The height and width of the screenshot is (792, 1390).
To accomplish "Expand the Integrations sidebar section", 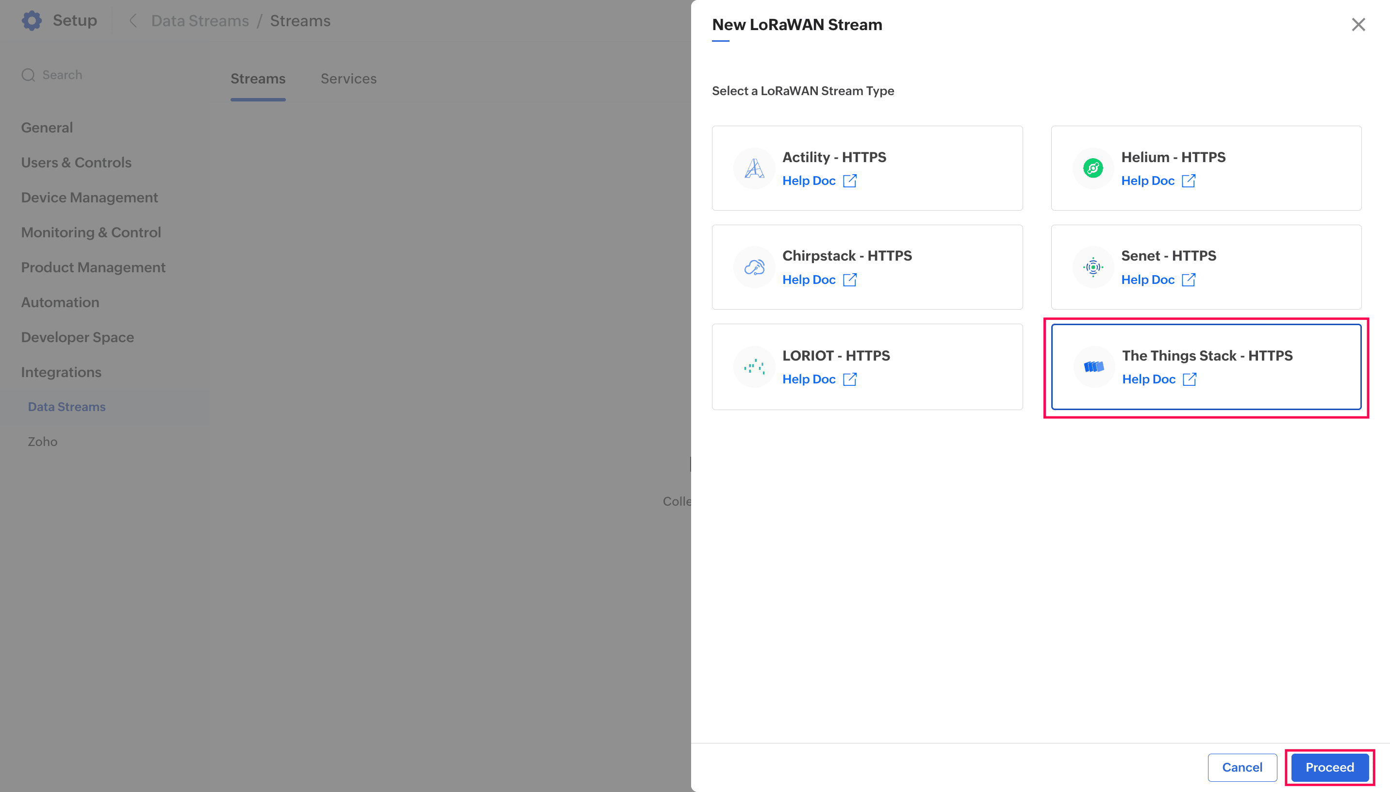I will 61,372.
